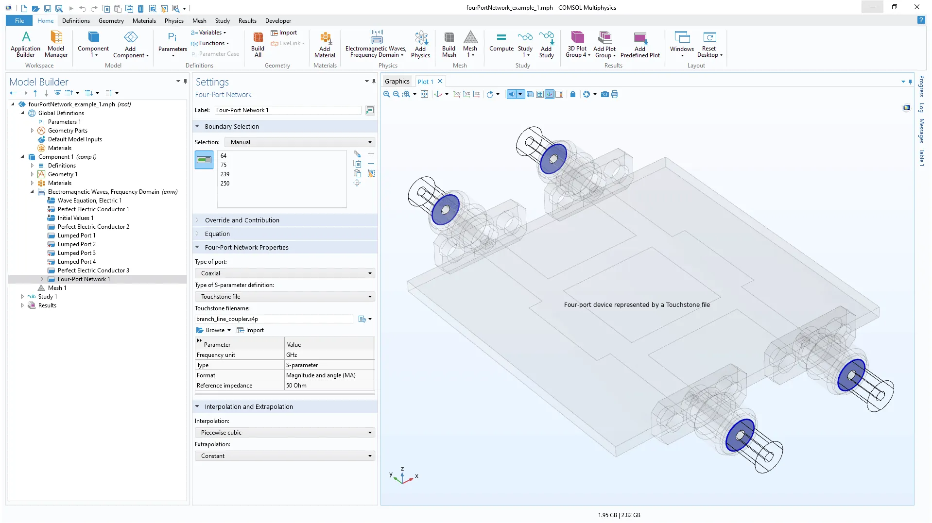Screen dimensions: 932x523
Task: Click the Import button below filename
Action: [250, 330]
